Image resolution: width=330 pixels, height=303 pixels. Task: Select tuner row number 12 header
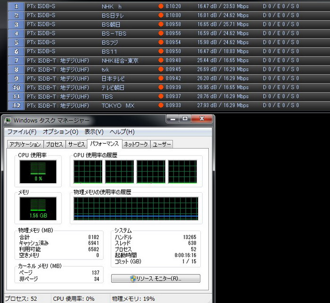click(16, 106)
